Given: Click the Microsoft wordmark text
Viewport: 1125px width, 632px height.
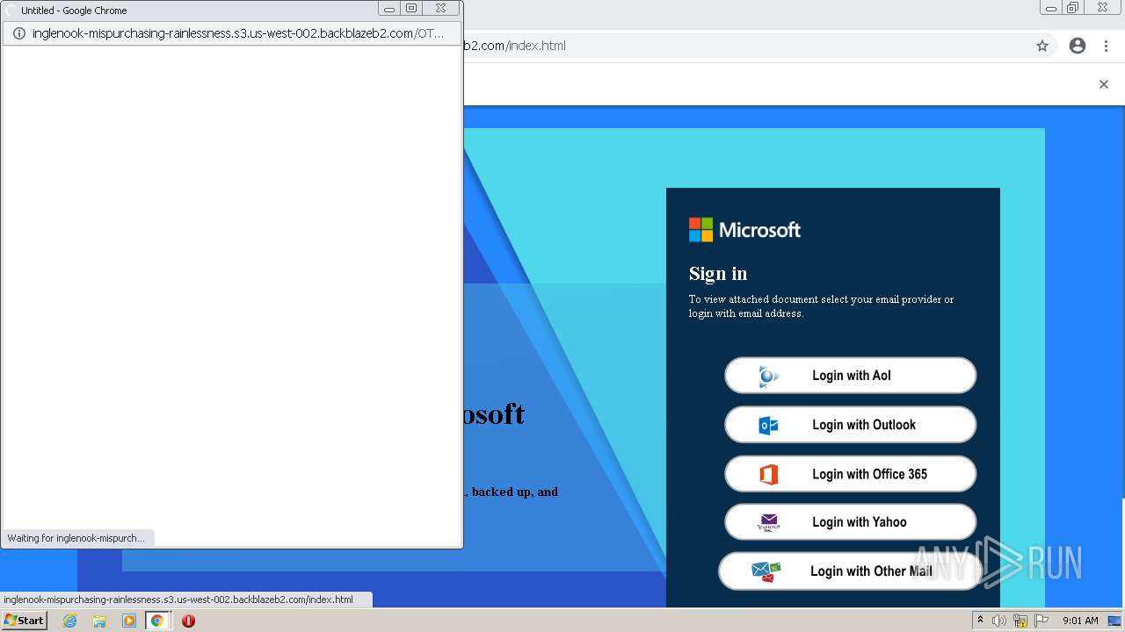Looking at the screenshot, I should (x=759, y=230).
